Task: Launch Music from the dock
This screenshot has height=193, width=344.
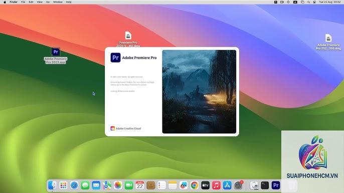Action: tap(216, 185)
